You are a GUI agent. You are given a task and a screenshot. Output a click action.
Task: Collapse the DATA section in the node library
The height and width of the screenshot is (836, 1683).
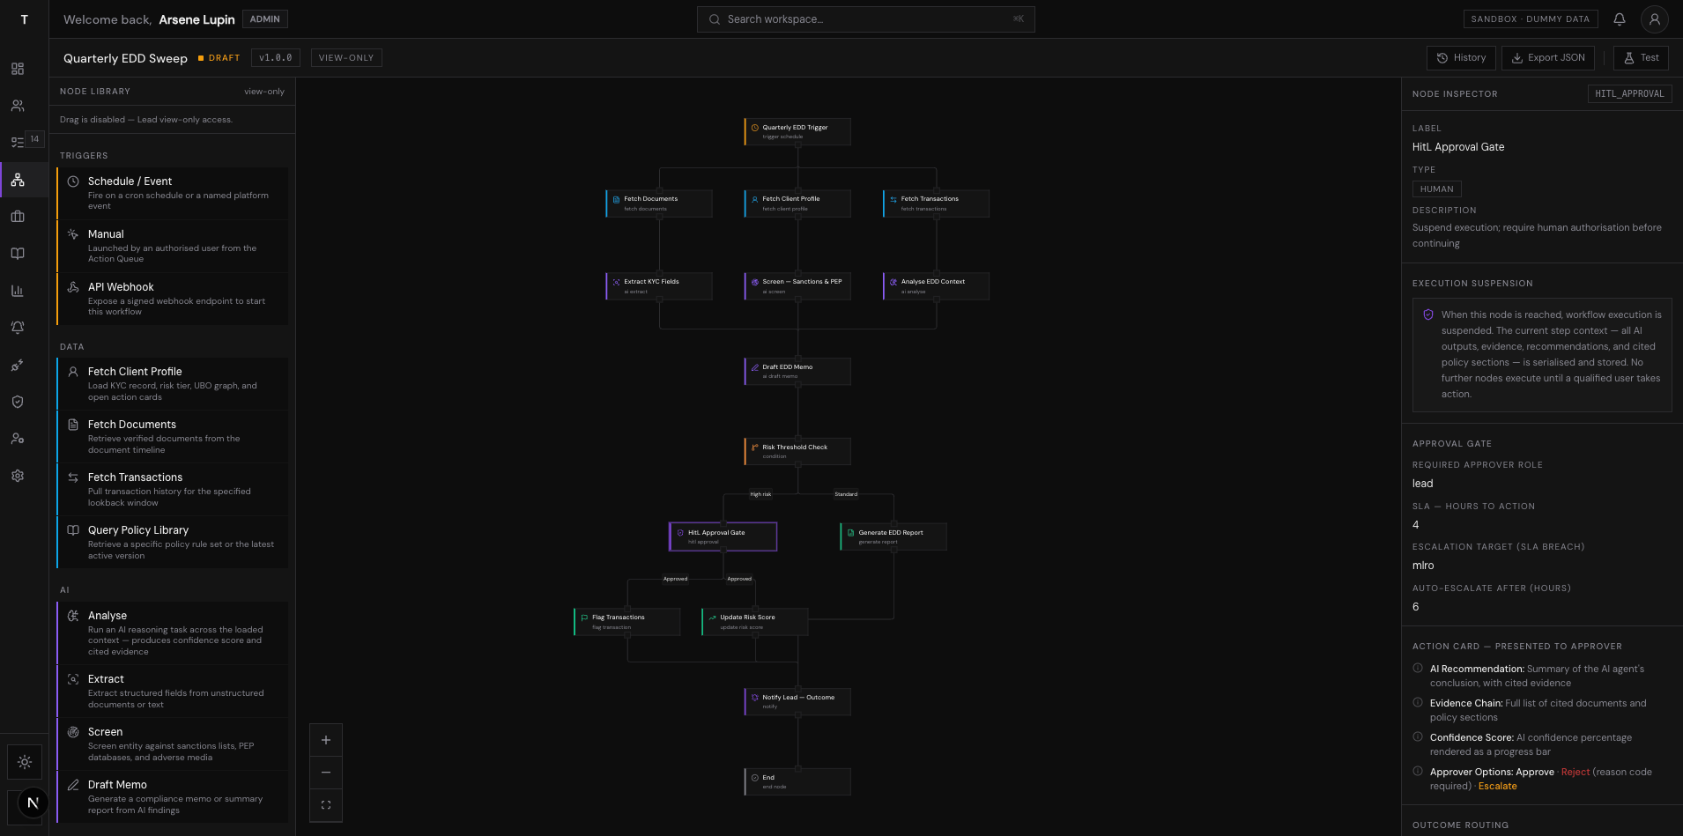point(71,346)
